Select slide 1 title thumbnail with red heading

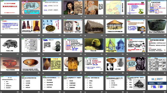point(10,7)
